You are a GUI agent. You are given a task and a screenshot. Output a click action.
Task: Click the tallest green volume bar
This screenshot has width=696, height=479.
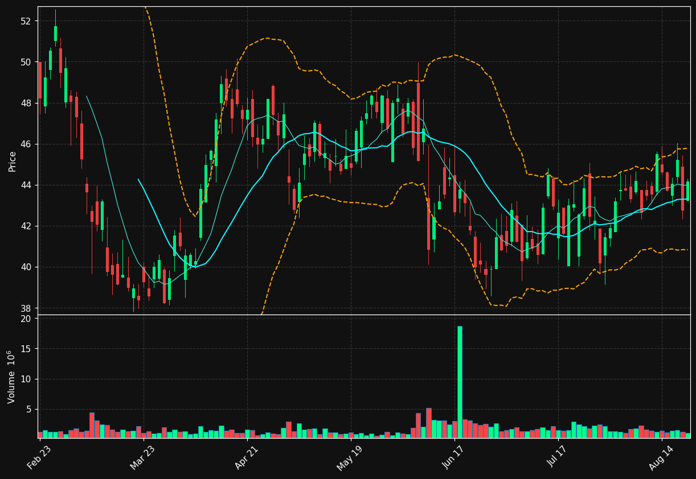click(x=460, y=382)
